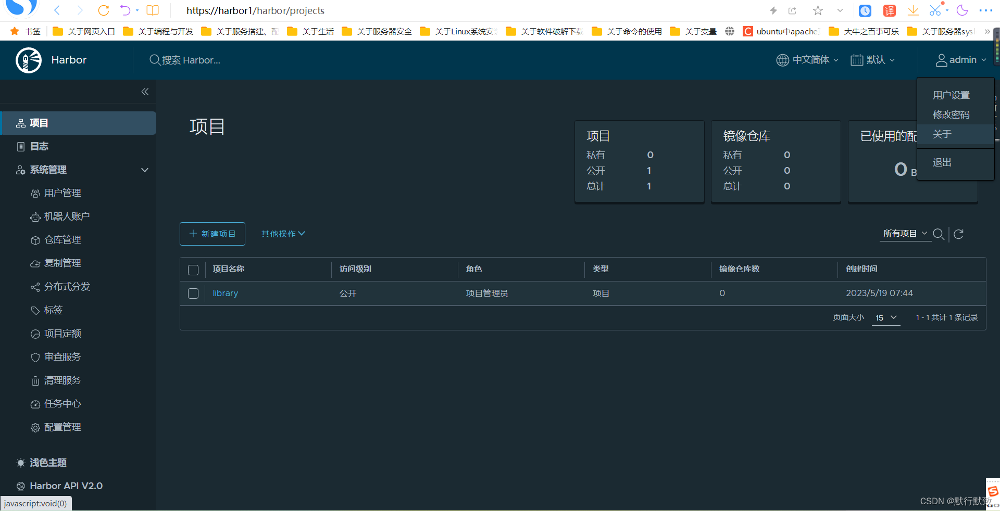Click the globe bookmark icon in bookmarks bar
Viewport: 1000px width, 511px height.
coord(730,31)
